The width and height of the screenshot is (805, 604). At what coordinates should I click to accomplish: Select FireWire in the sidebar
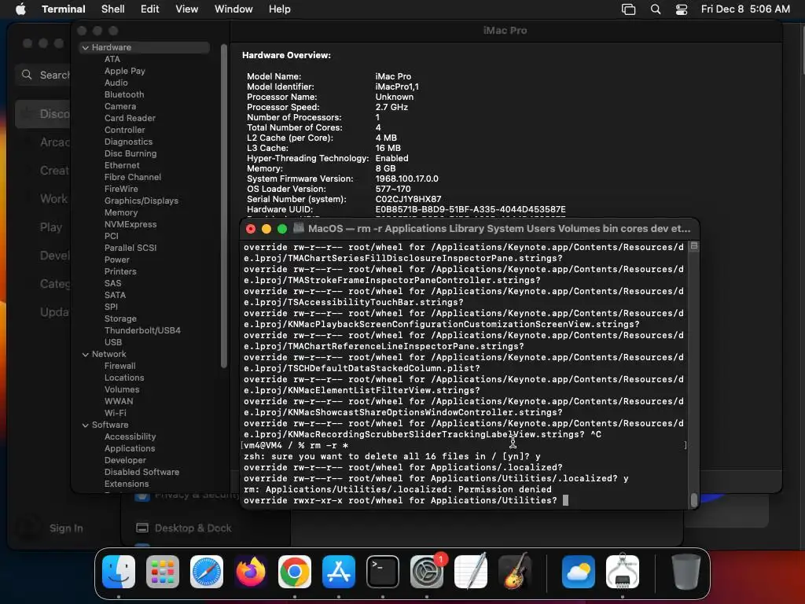pyautogui.click(x=121, y=189)
